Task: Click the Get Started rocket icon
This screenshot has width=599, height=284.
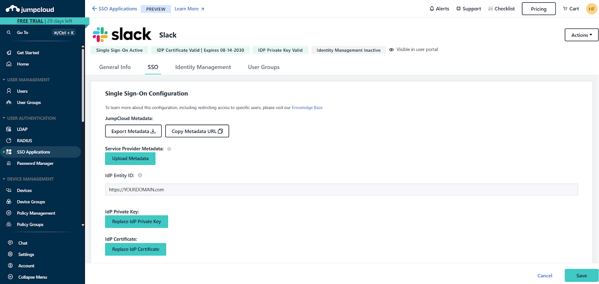Action: pyautogui.click(x=9, y=53)
